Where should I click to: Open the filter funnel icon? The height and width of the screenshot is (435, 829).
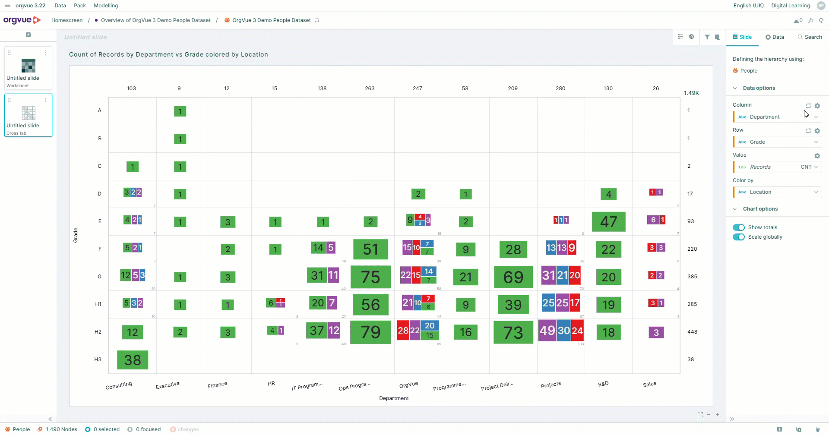(x=707, y=37)
